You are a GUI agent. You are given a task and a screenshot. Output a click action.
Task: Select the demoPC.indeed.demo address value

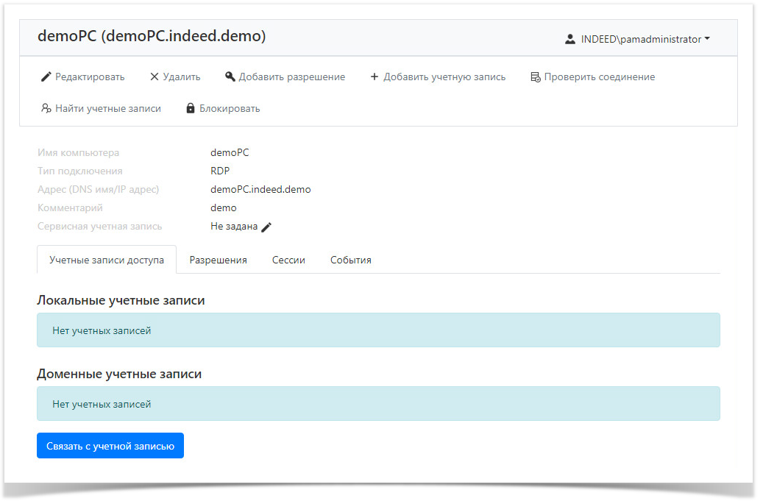click(x=260, y=189)
